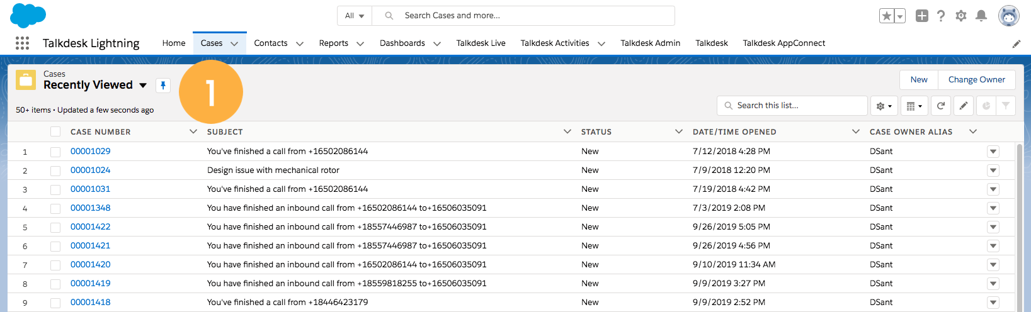Open row actions for case 00001348
The height and width of the screenshot is (312, 1031).
[x=993, y=208]
